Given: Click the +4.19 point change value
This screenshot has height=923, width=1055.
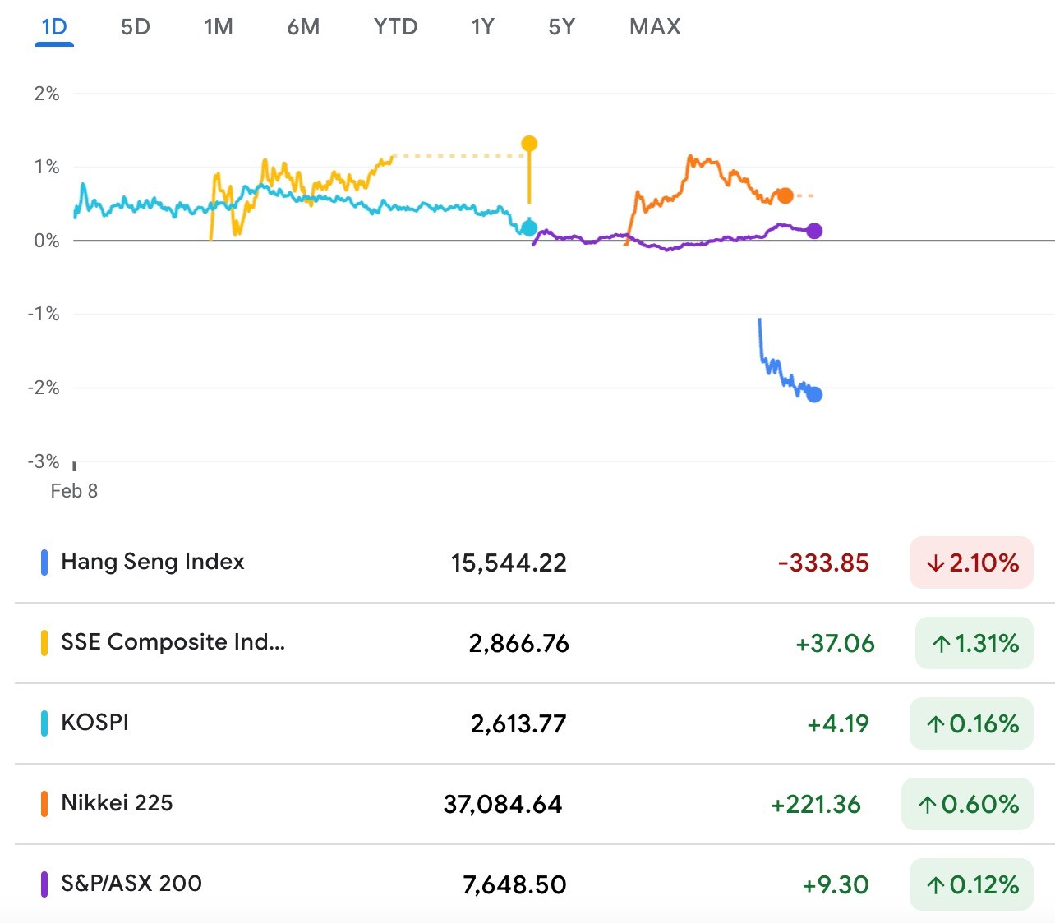Looking at the screenshot, I should [838, 724].
